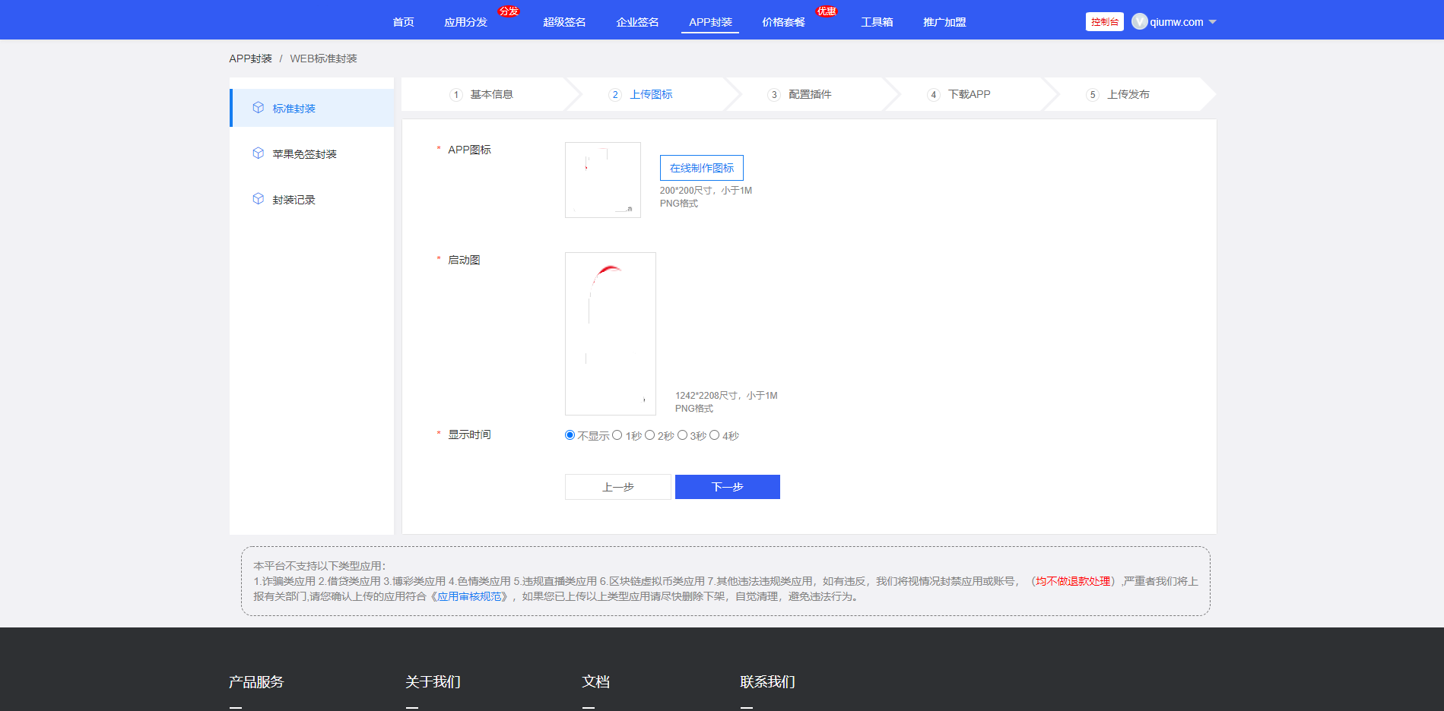Click the APP图标 upload thumbnail
Viewport: 1444px width, 711px height.
pos(603,180)
